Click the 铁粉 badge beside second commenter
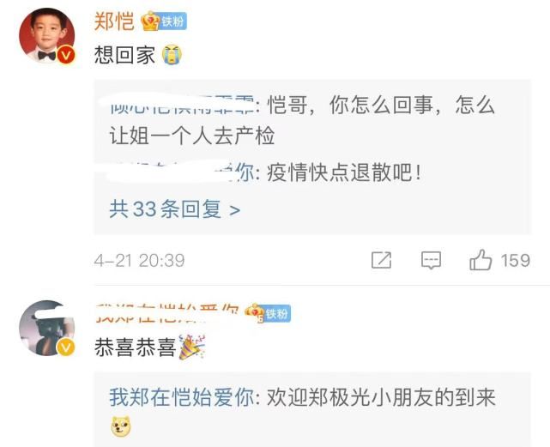The height and width of the screenshot is (447, 550). pyautogui.click(x=268, y=313)
